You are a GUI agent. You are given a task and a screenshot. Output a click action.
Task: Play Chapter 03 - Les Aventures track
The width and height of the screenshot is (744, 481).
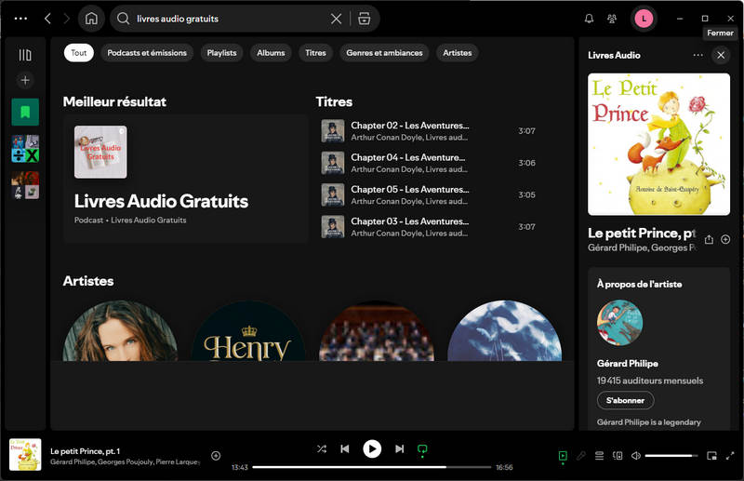[430, 226]
